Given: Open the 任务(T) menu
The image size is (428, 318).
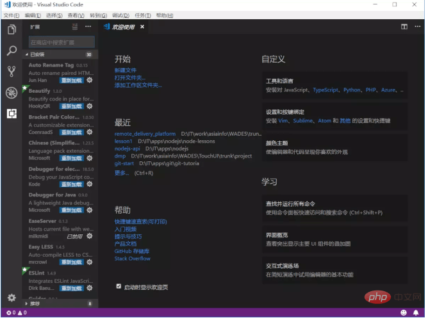Looking at the screenshot, I should point(143,15).
